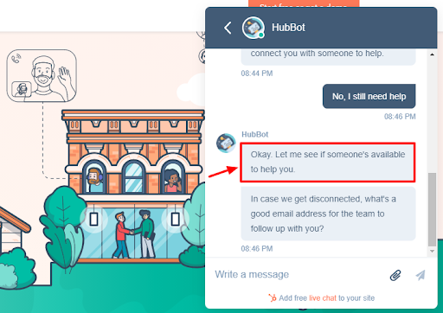
Task: Click the HubSpot sprocket logo icon
Action: [x=273, y=297]
